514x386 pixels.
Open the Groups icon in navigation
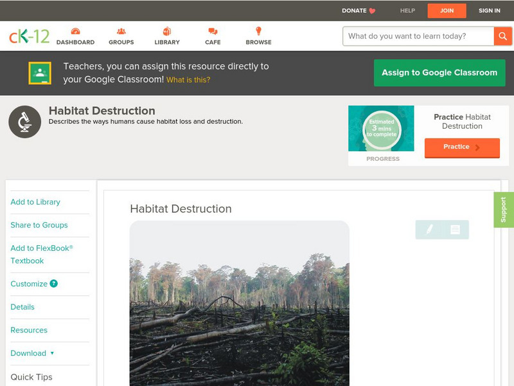tap(121, 32)
